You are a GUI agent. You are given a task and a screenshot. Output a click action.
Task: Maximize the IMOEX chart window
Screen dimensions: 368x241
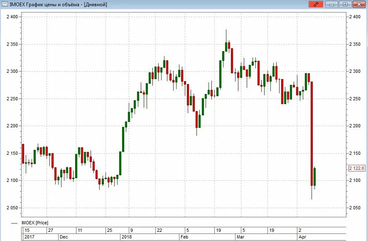pos(345,4)
